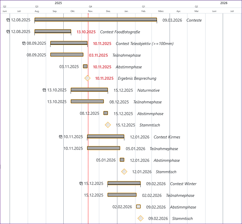The width and height of the screenshot is (242, 224).
Task: Select the Abstimmphase bar ending 15.12.2025
Action: click(106, 113)
